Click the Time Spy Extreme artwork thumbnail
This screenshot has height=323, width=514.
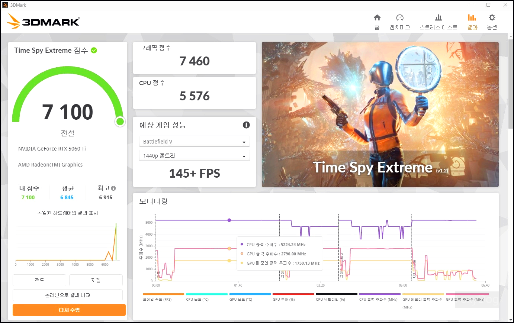pyautogui.click(x=380, y=114)
